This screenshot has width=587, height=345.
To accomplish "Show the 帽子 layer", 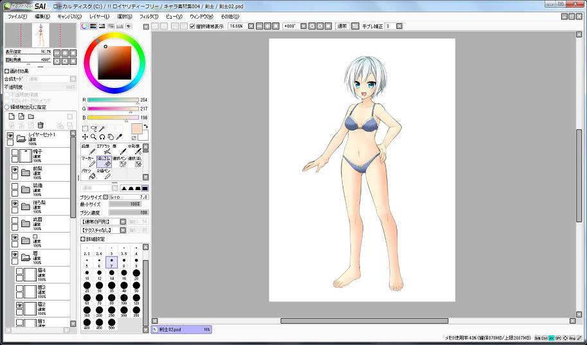I will pos(15,152).
